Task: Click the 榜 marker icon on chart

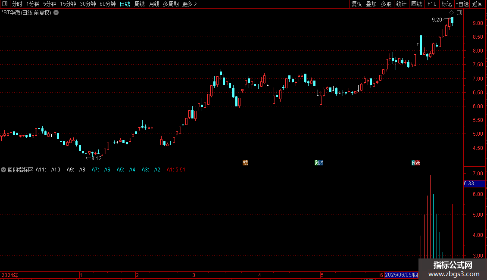Action: (245, 163)
